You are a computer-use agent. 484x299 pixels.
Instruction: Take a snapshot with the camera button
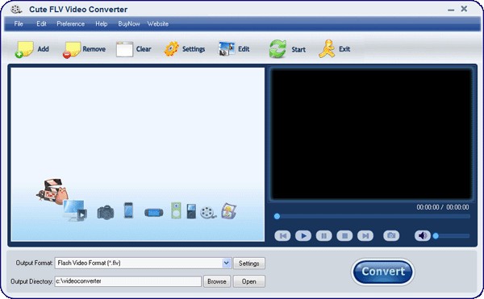point(391,236)
